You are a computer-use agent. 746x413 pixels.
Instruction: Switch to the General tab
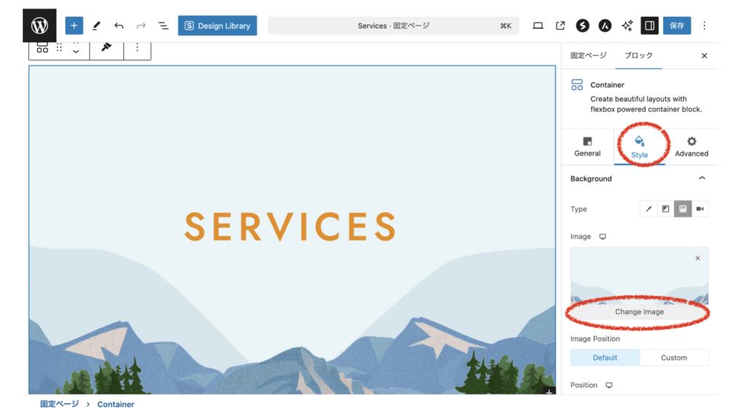coord(587,146)
